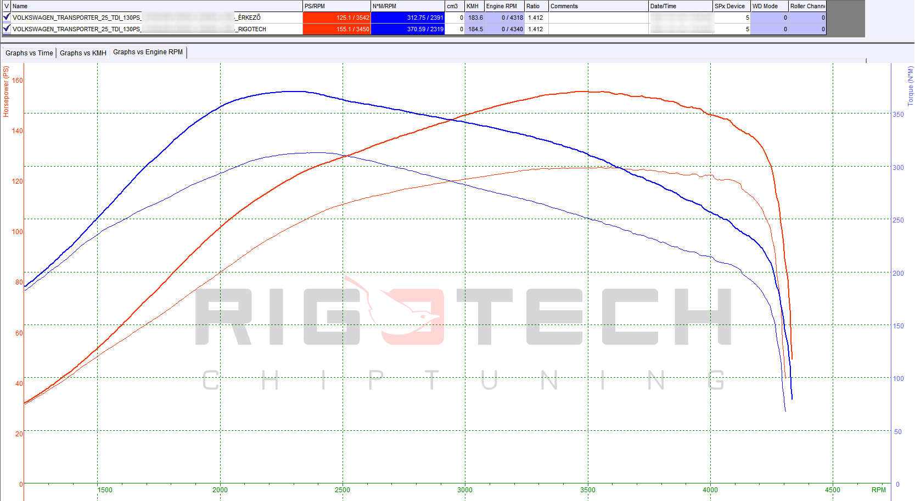Click the 350 torque axis tick label
This screenshot has width=915, height=501.
898,115
